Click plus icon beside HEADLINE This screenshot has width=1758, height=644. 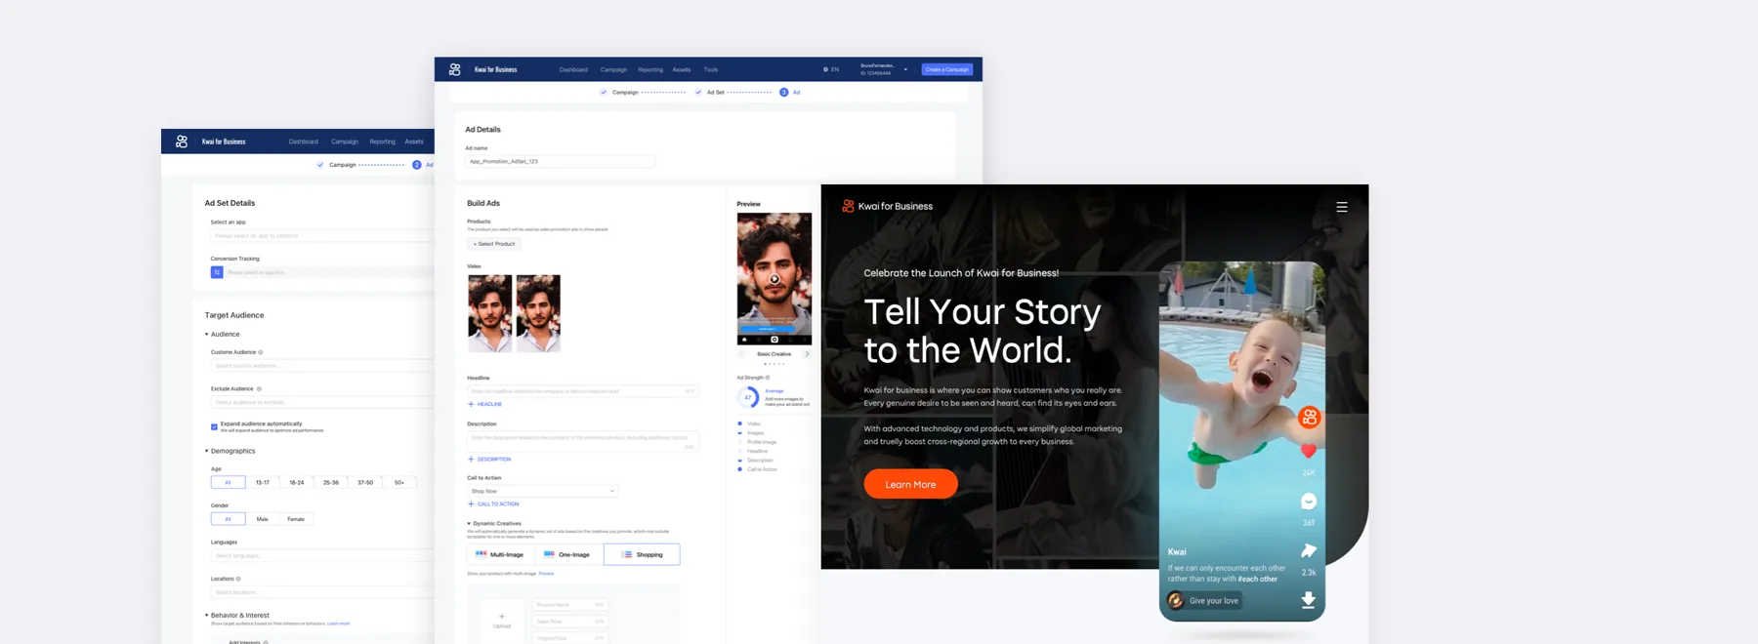click(x=471, y=404)
